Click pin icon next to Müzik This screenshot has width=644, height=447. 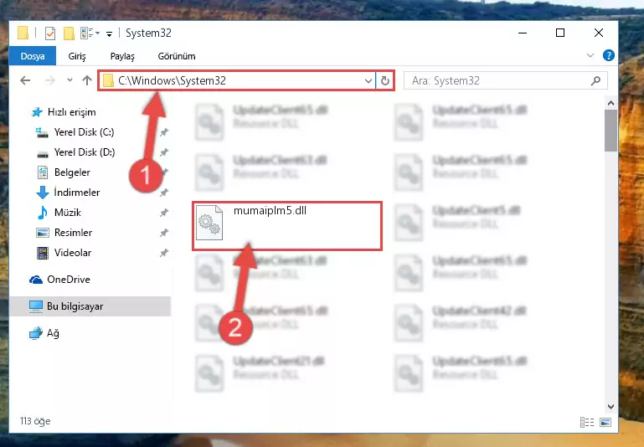pos(164,213)
